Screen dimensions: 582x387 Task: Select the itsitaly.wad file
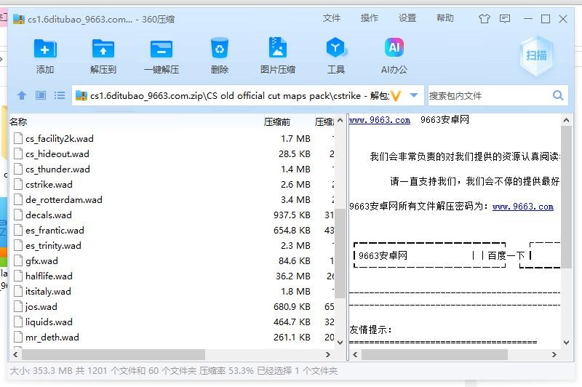click(x=48, y=291)
